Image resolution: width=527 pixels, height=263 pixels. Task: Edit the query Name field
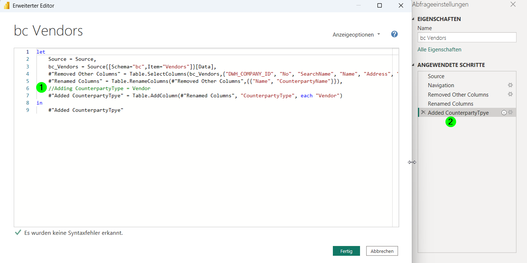[467, 38]
